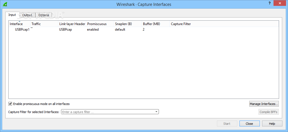Click the Snaplen (B) column header
This screenshot has height=132, width=288.
[x=128, y=24]
